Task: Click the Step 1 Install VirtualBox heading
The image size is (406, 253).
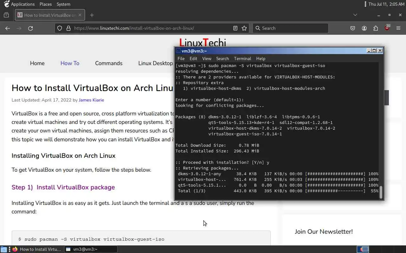Action: pos(63,187)
